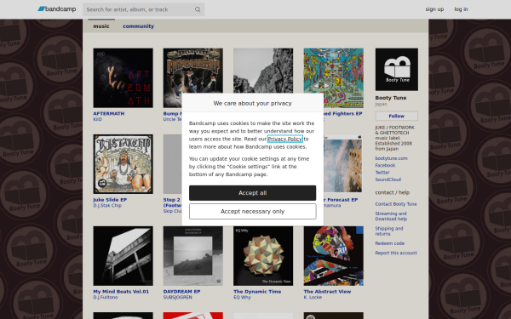This screenshot has height=319, width=511.
Task: Click The Dynamic Time title link
Action: tap(257, 292)
